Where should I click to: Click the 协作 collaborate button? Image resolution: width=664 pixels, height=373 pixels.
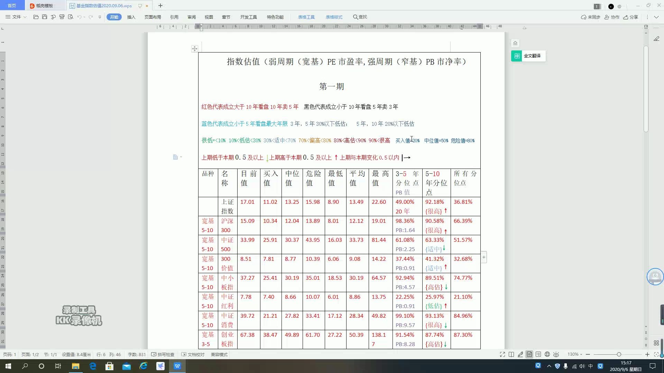(x=612, y=17)
